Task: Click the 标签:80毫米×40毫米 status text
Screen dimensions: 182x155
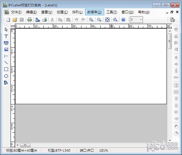Action: pyautogui.click(x=22, y=150)
